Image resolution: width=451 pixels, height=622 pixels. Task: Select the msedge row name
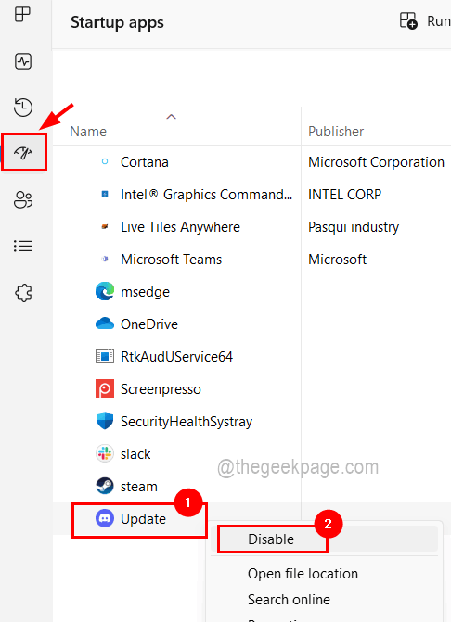145,292
